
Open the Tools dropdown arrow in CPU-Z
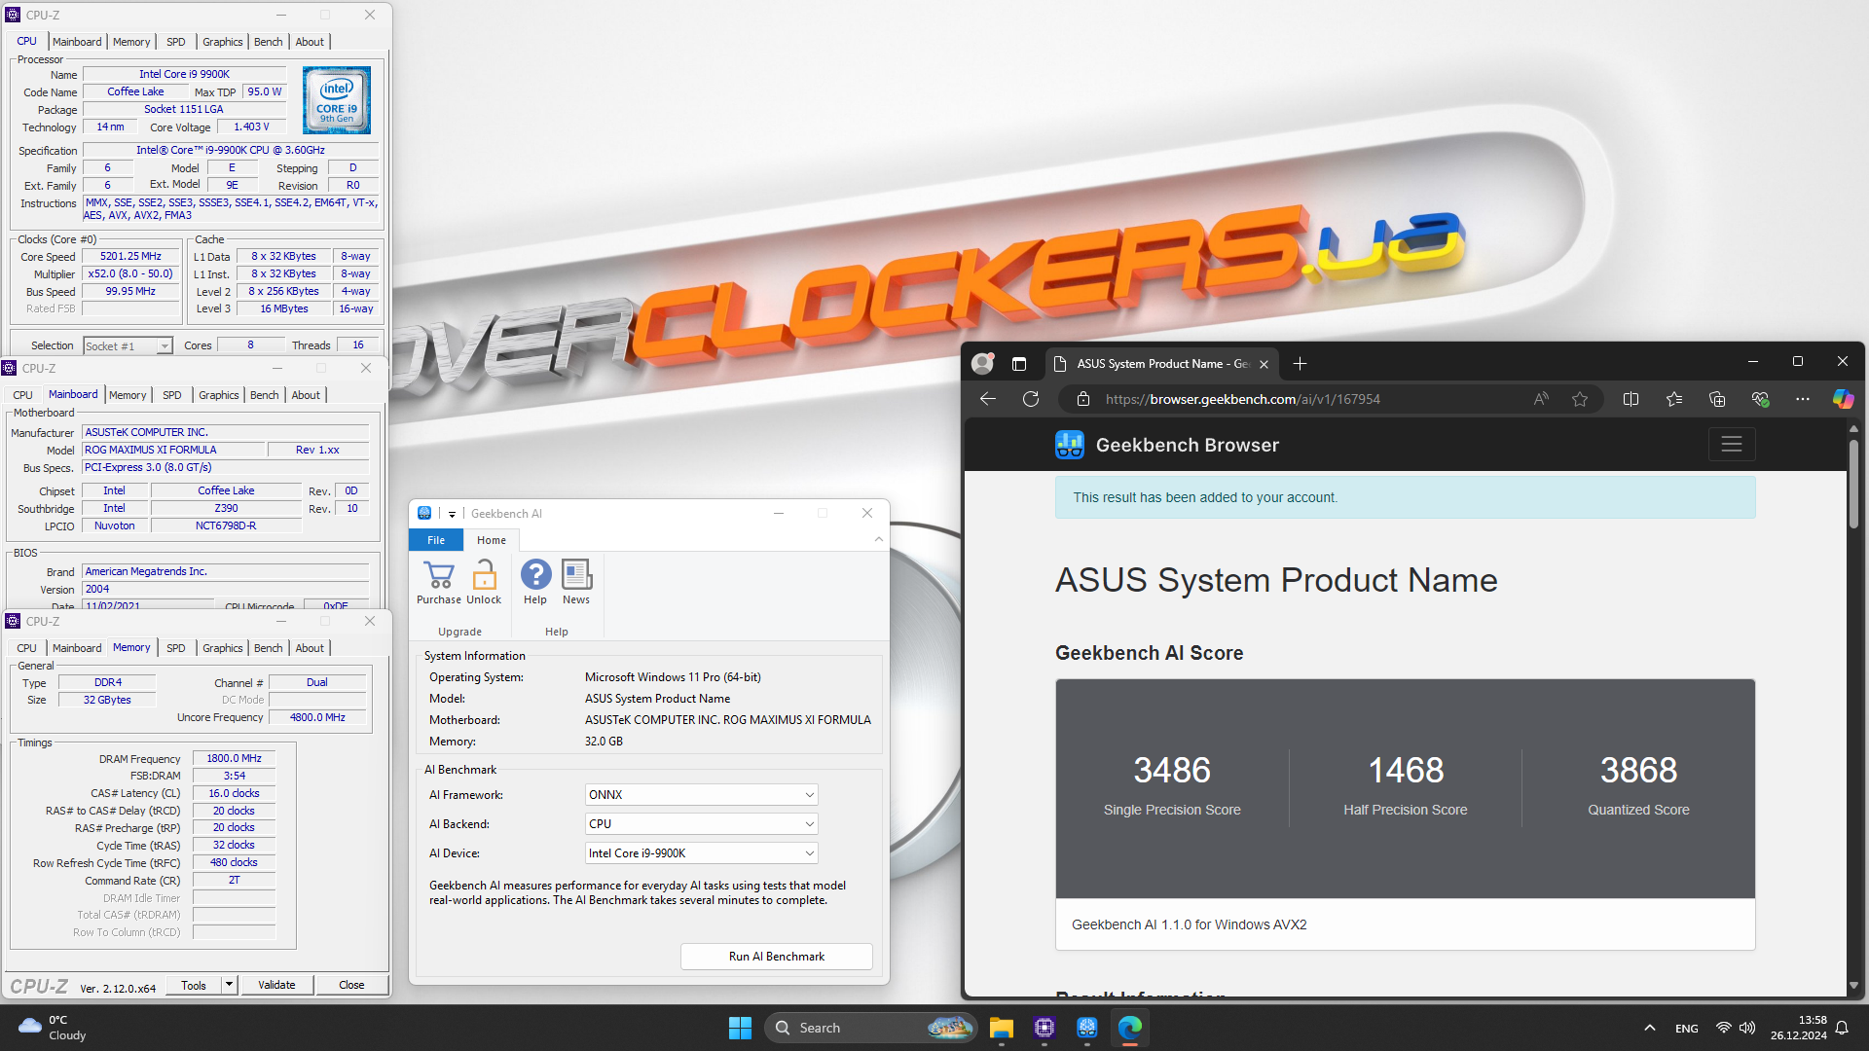click(x=229, y=985)
